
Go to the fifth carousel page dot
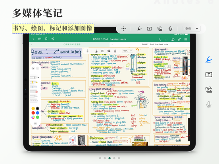coord(119,158)
